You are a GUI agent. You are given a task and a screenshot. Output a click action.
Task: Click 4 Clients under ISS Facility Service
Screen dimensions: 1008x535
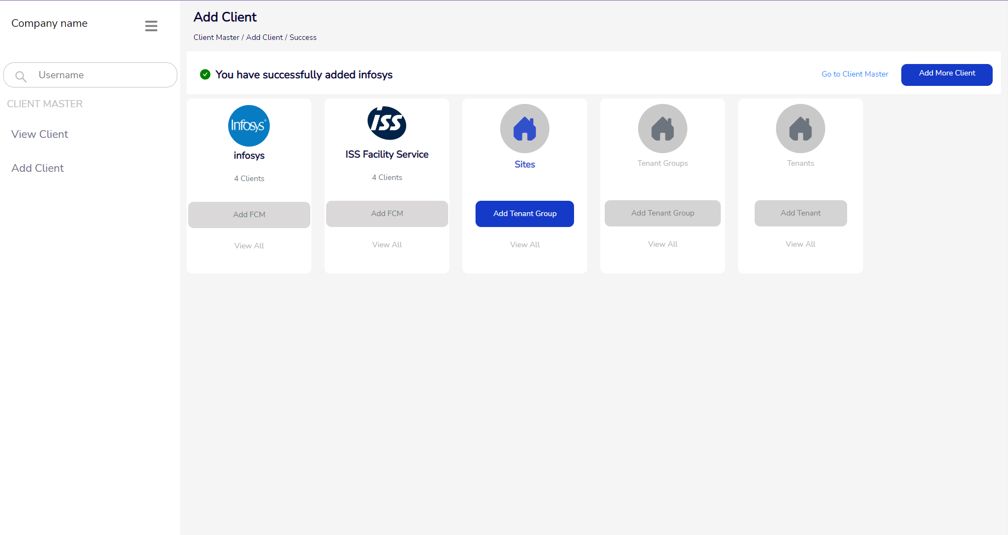coord(387,177)
